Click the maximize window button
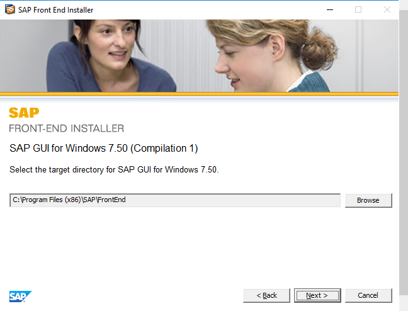The image size is (408, 311). click(x=358, y=9)
